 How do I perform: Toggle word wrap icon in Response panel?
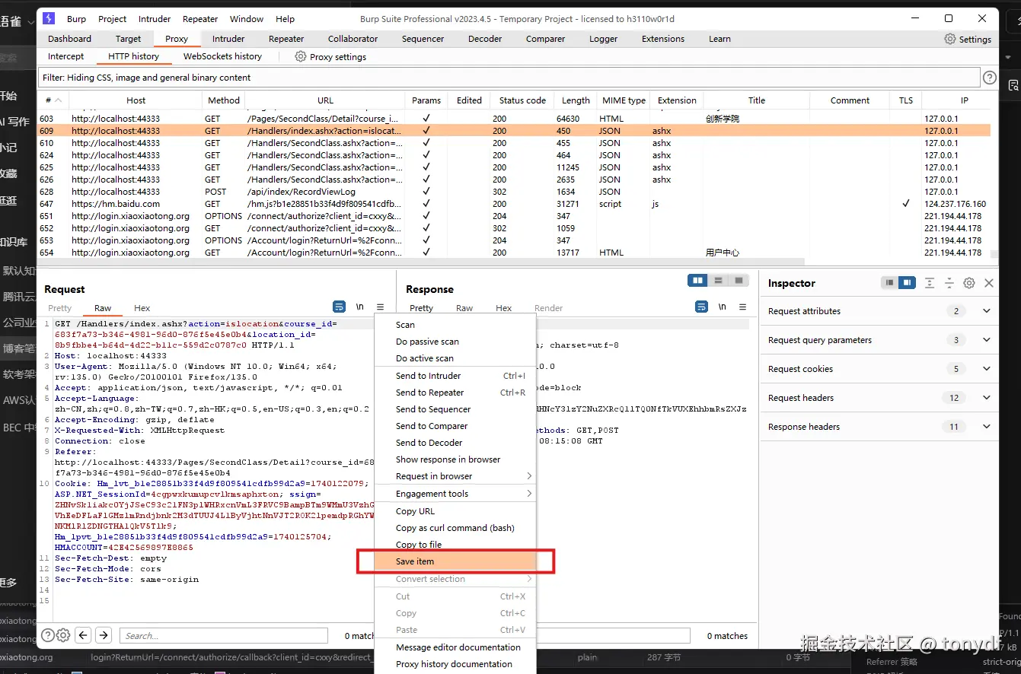[701, 307]
